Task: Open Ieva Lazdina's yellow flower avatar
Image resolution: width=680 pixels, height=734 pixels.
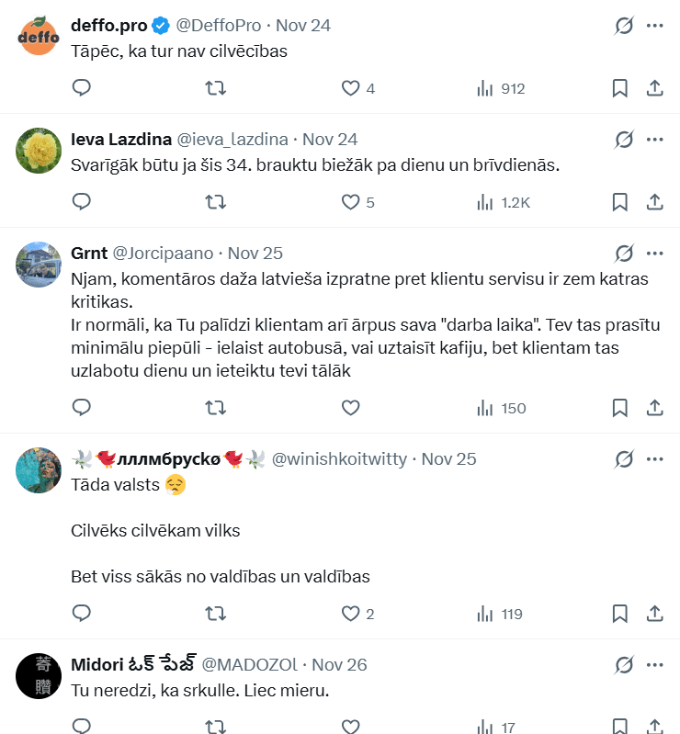Action: coord(40,151)
